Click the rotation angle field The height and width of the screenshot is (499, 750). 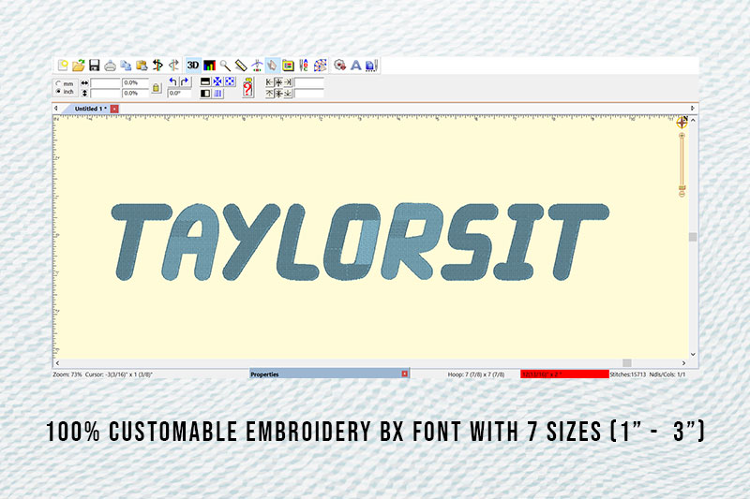coord(179,93)
